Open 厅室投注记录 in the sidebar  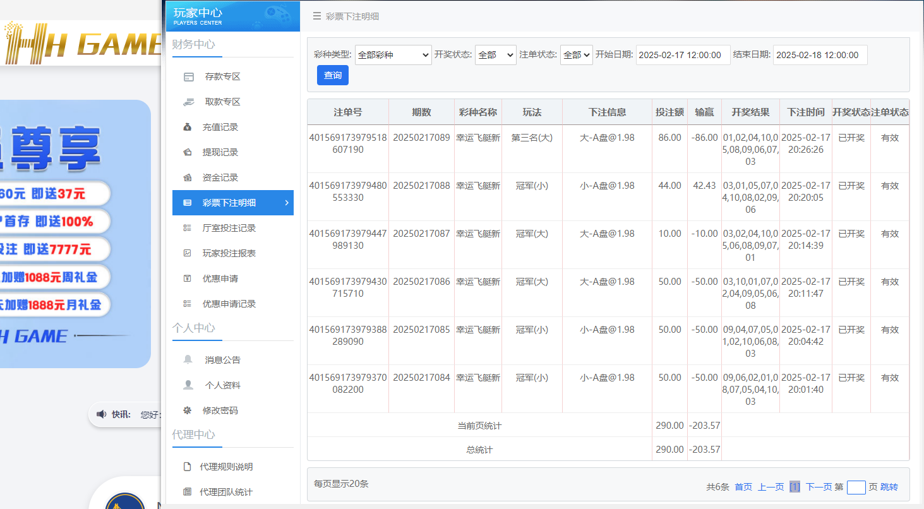click(x=229, y=228)
